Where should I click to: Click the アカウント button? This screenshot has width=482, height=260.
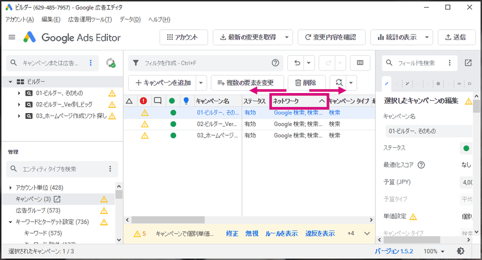(184, 37)
